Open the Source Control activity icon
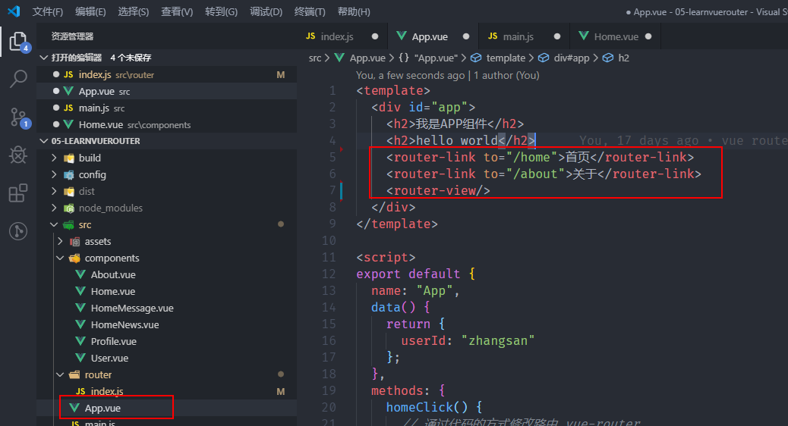The width and height of the screenshot is (788, 426). tap(18, 117)
